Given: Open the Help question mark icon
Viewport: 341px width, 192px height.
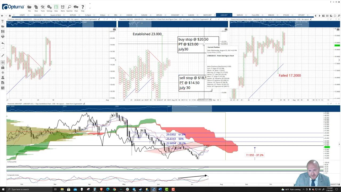Looking at the screenshot, I should coord(83,7).
